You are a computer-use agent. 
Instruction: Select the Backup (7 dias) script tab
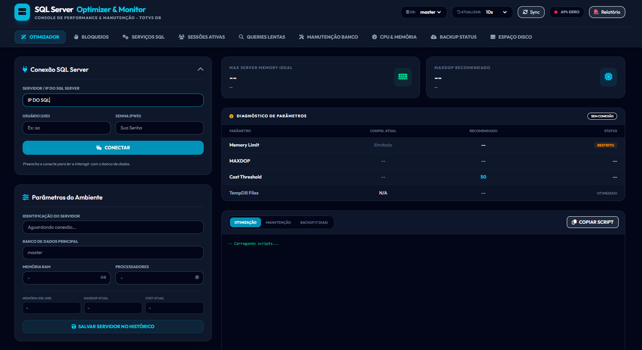[314, 222]
